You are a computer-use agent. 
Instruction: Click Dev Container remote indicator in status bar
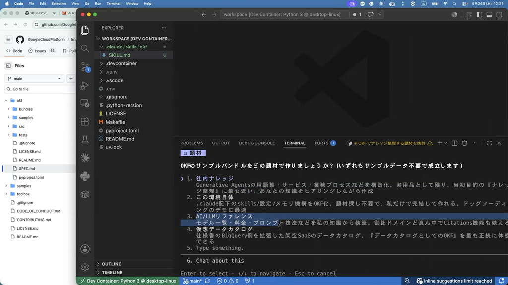[x=128, y=281]
